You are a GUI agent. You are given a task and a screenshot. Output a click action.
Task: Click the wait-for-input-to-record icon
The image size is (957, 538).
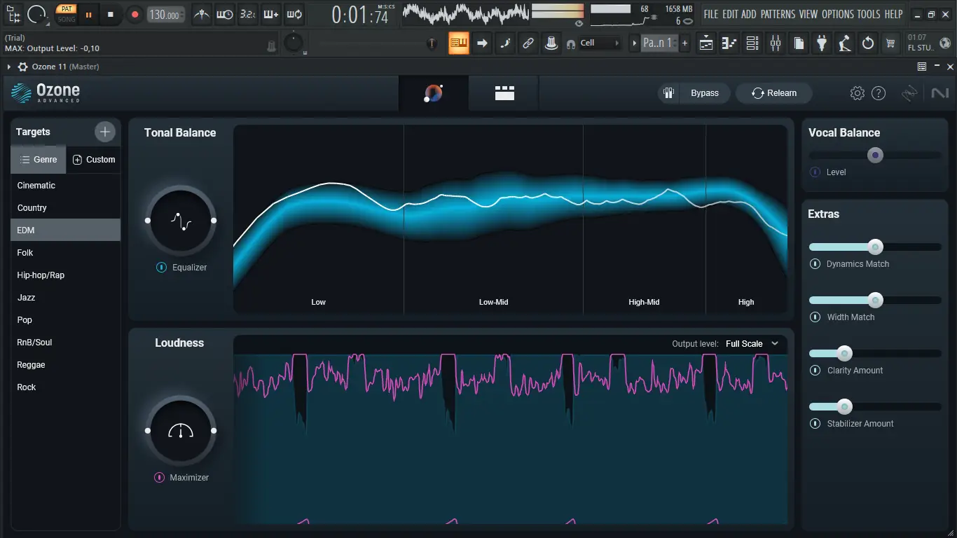225,14
